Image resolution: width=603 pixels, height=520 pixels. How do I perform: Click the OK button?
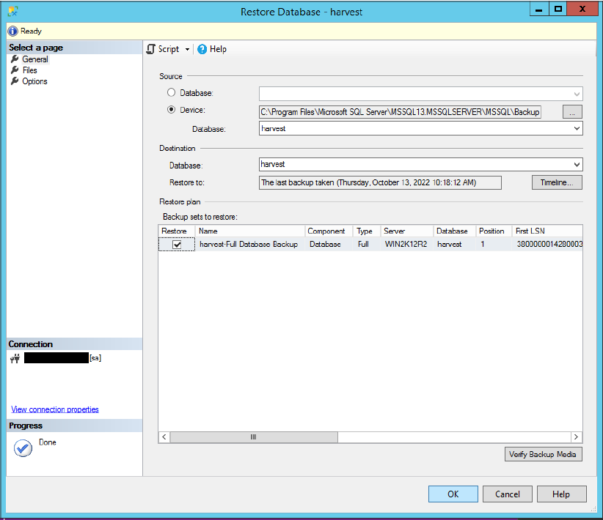(453, 494)
